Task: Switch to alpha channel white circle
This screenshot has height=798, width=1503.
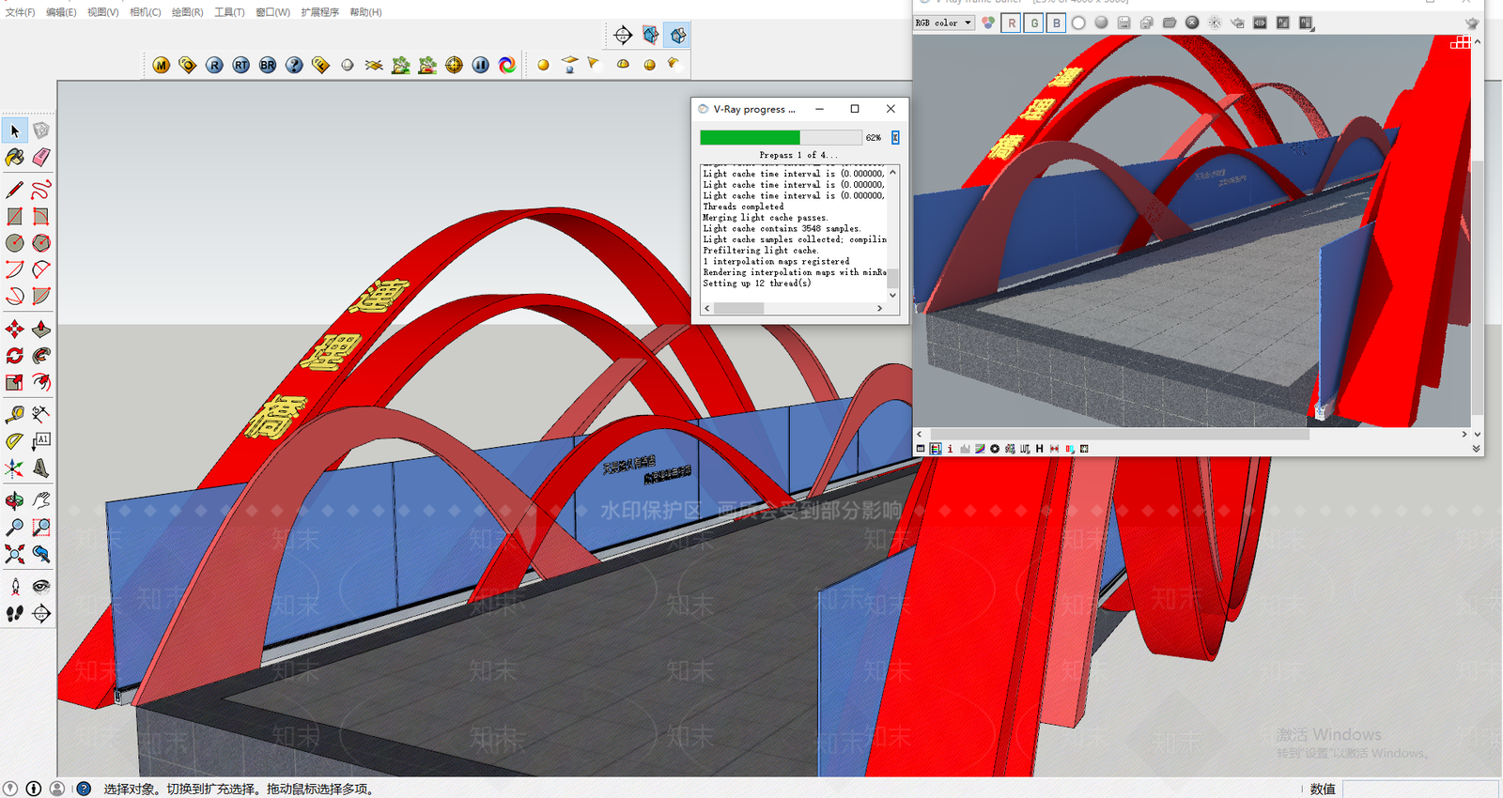Action: point(1078,23)
